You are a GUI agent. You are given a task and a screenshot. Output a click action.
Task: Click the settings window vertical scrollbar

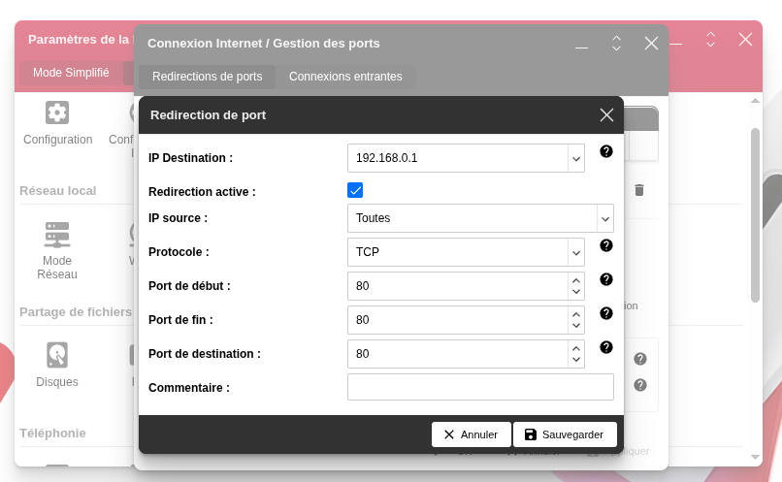coord(755,215)
